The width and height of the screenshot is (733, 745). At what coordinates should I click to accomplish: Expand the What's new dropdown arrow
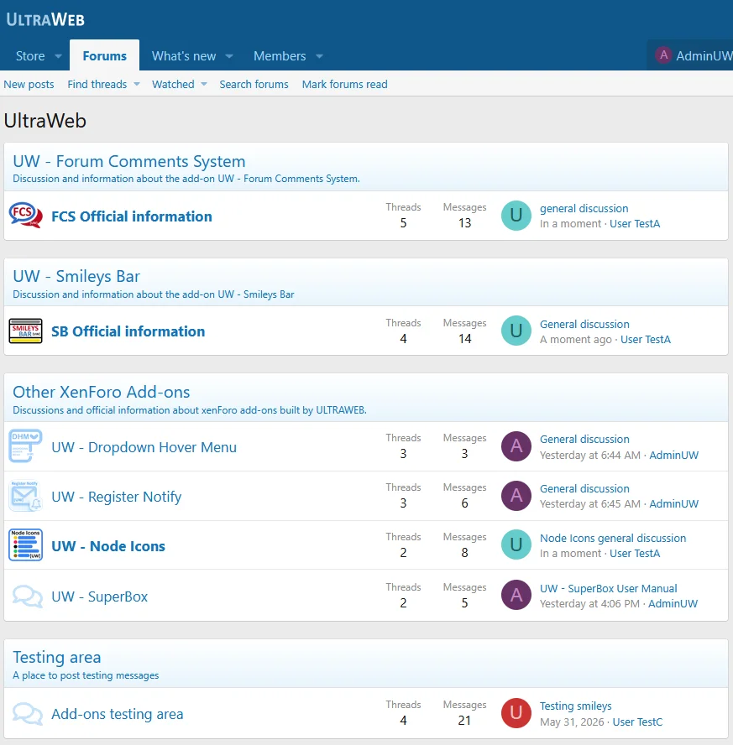pyautogui.click(x=229, y=56)
